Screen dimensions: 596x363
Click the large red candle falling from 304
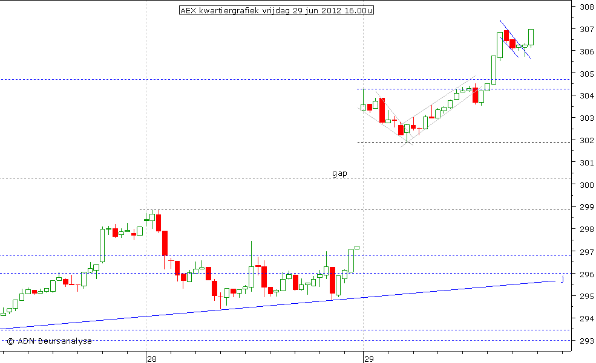(382, 110)
